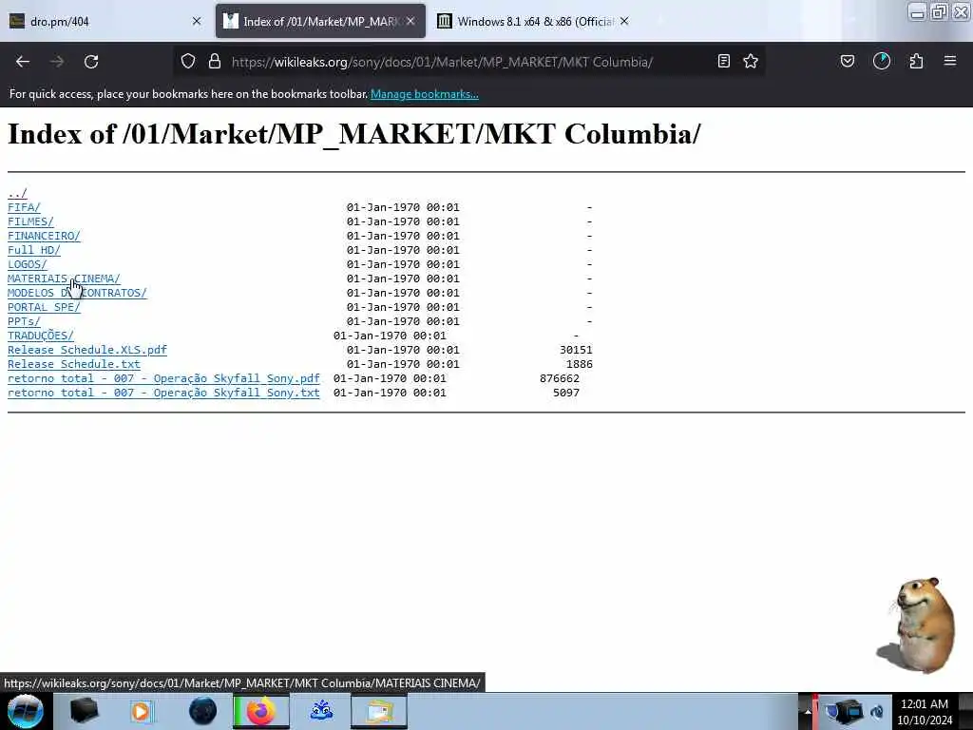Viewport: 973px width, 730px height.
Task: Open the blue creature taskbar app
Action: click(x=321, y=711)
